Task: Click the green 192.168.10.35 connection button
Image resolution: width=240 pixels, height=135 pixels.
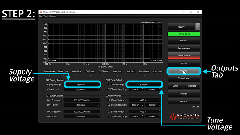Action: coord(184,34)
